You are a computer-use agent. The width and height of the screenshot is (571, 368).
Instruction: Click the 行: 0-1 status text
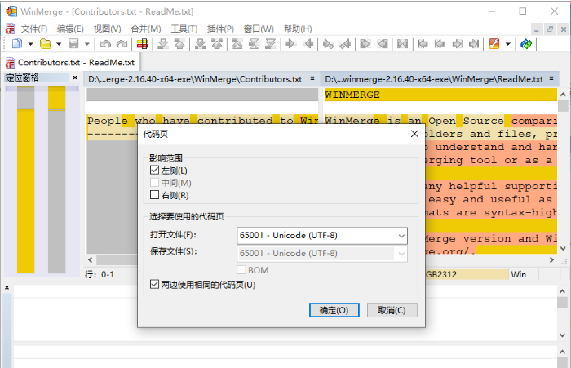tap(100, 274)
